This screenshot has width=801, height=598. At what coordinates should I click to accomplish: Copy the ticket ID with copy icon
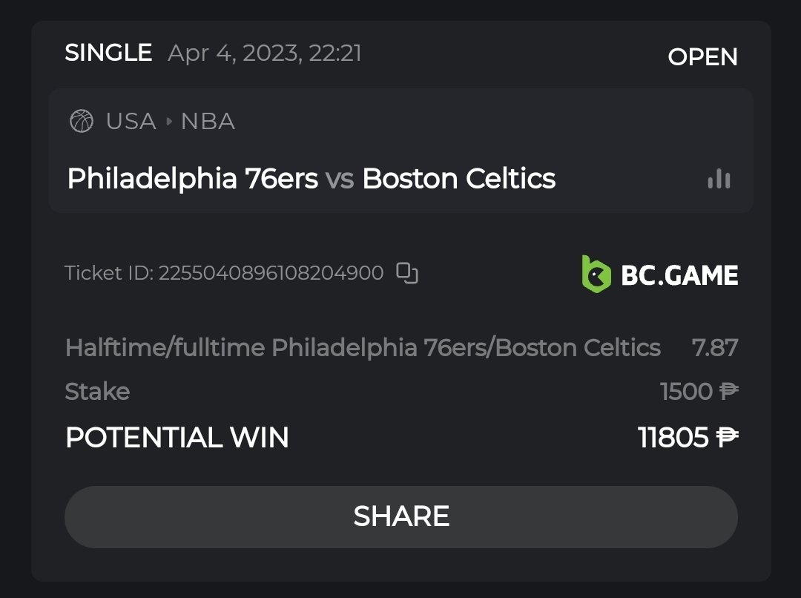pyautogui.click(x=407, y=273)
